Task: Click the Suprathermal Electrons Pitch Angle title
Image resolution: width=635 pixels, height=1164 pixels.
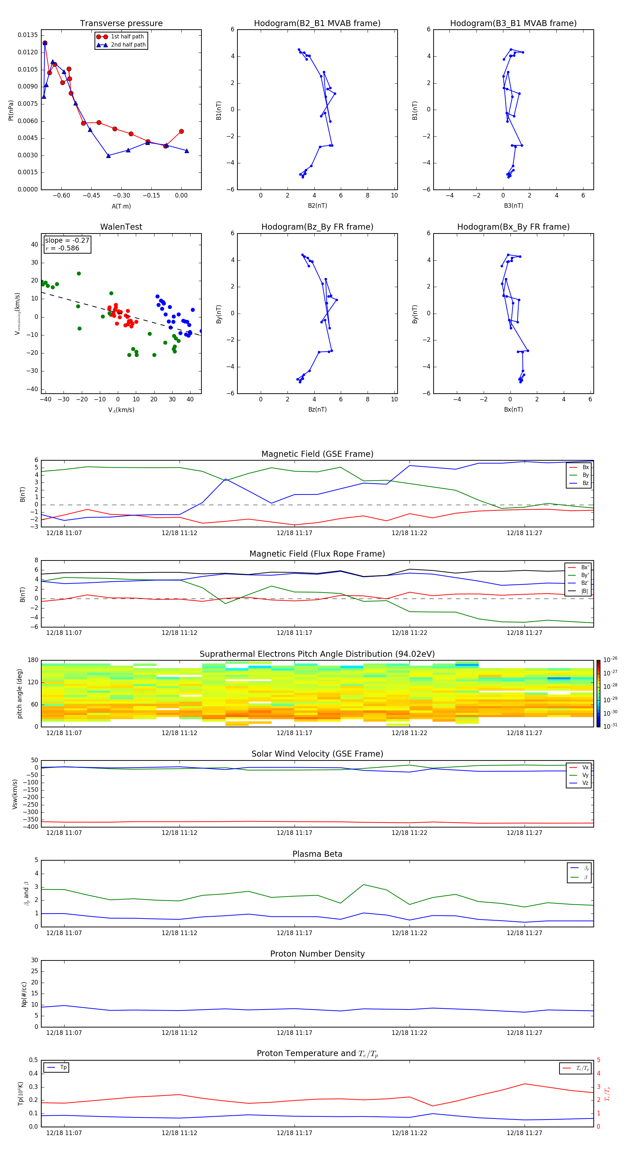Action: 317,654
